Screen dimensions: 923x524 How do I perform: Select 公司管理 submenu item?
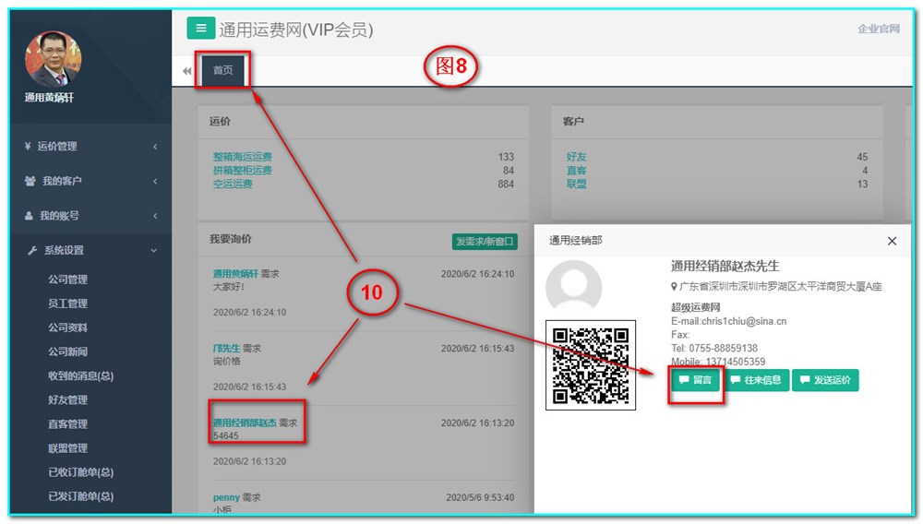point(67,280)
